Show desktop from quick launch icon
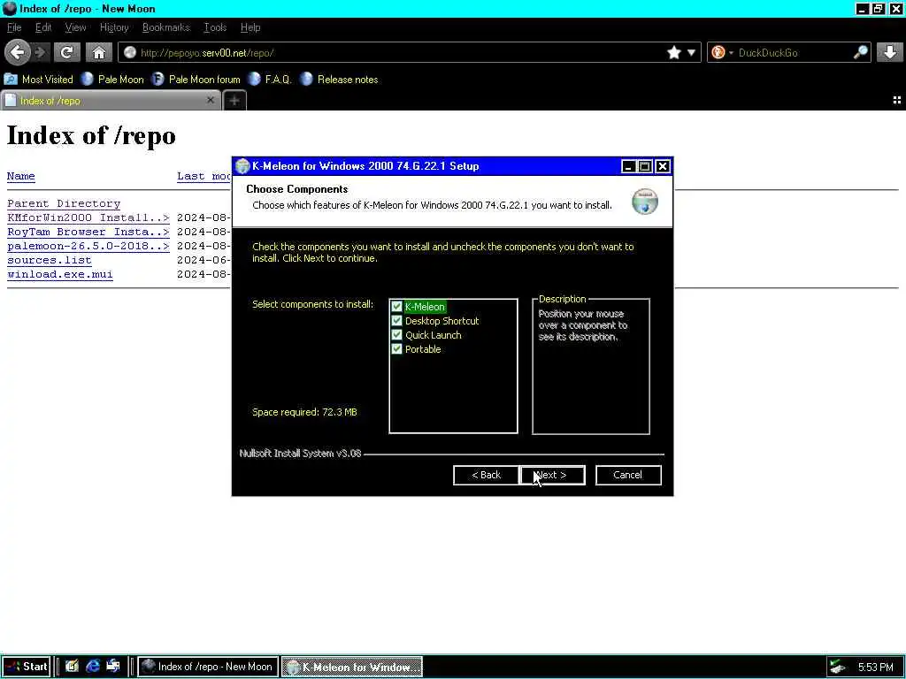This screenshot has width=906, height=679. coord(113,667)
